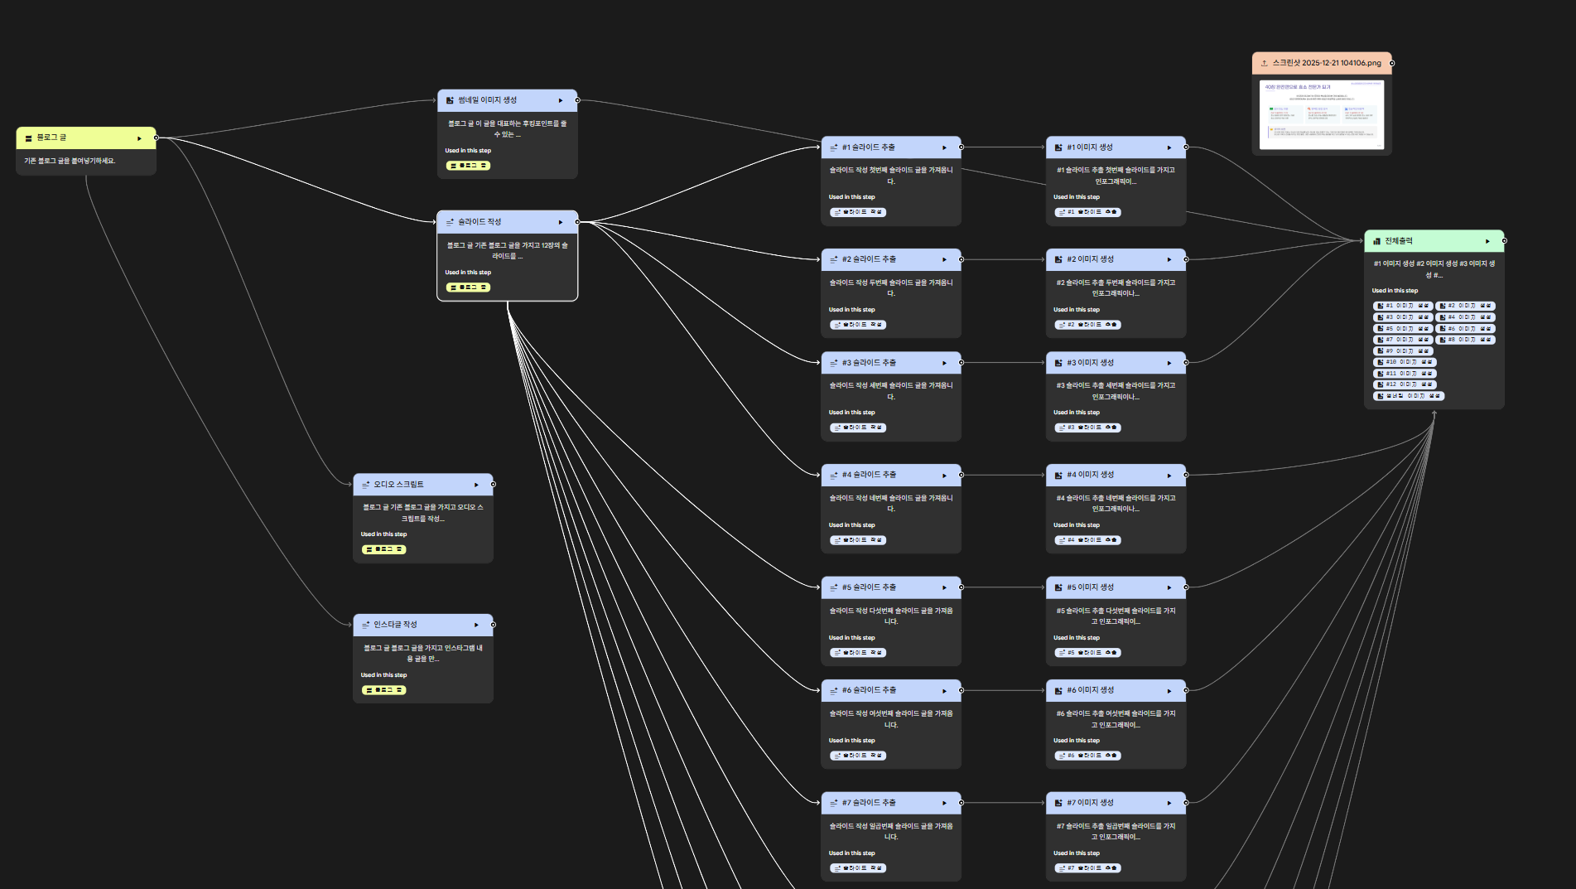The image size is (1576, 889).
Task: Run the #1 슬라이드 추출 step
Action: tap(944, 147)
